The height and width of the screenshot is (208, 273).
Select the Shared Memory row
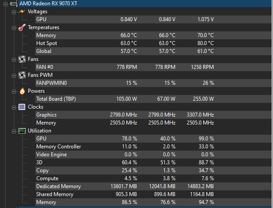(153, 194)
